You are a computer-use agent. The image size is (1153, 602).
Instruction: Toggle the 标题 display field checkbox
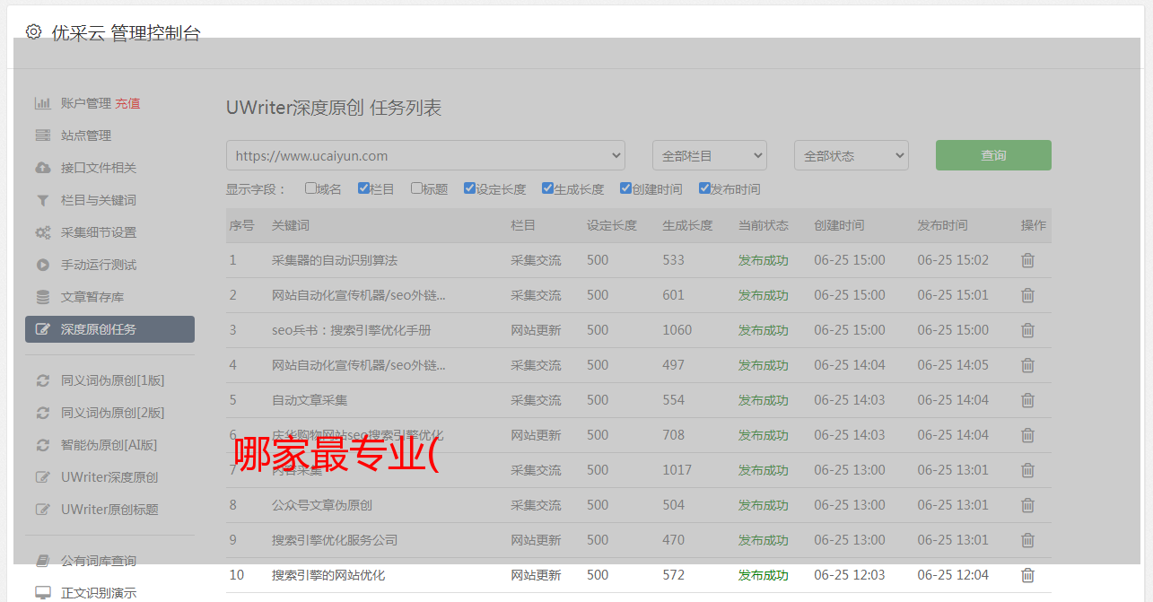[x=416, y=188]
